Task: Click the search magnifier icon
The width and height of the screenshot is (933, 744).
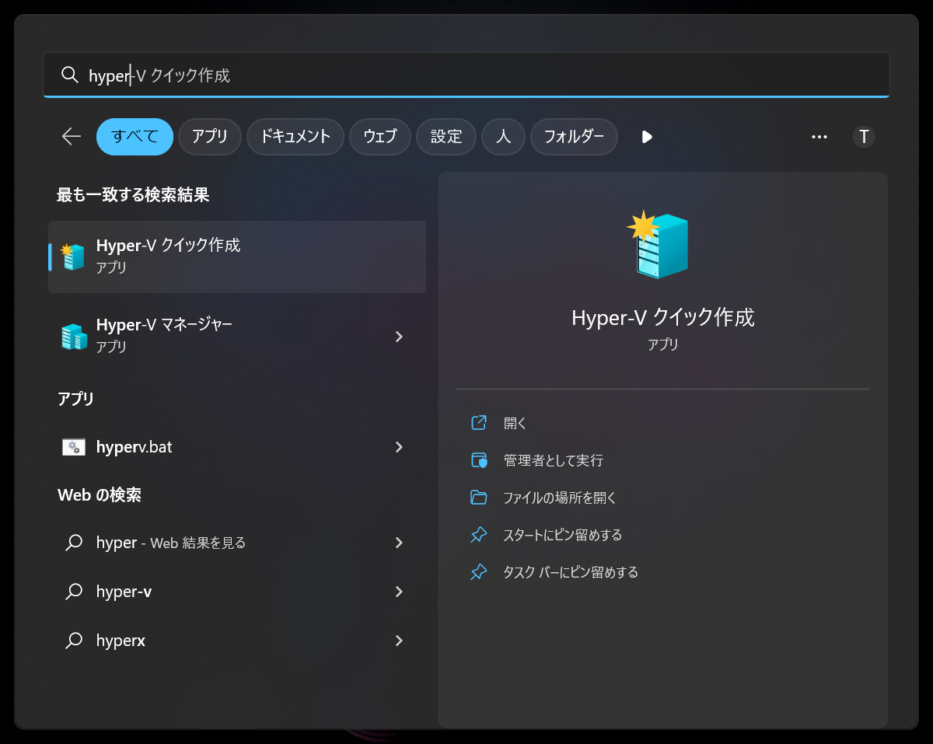Action: point(70,75)
